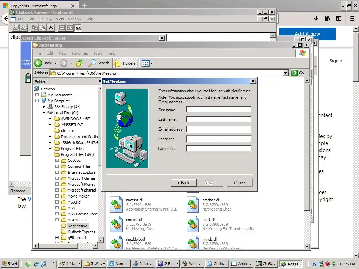Viewport: 359px width, 269px height.
Task: Open the Explorer View menu
Action: coord(62,53)
